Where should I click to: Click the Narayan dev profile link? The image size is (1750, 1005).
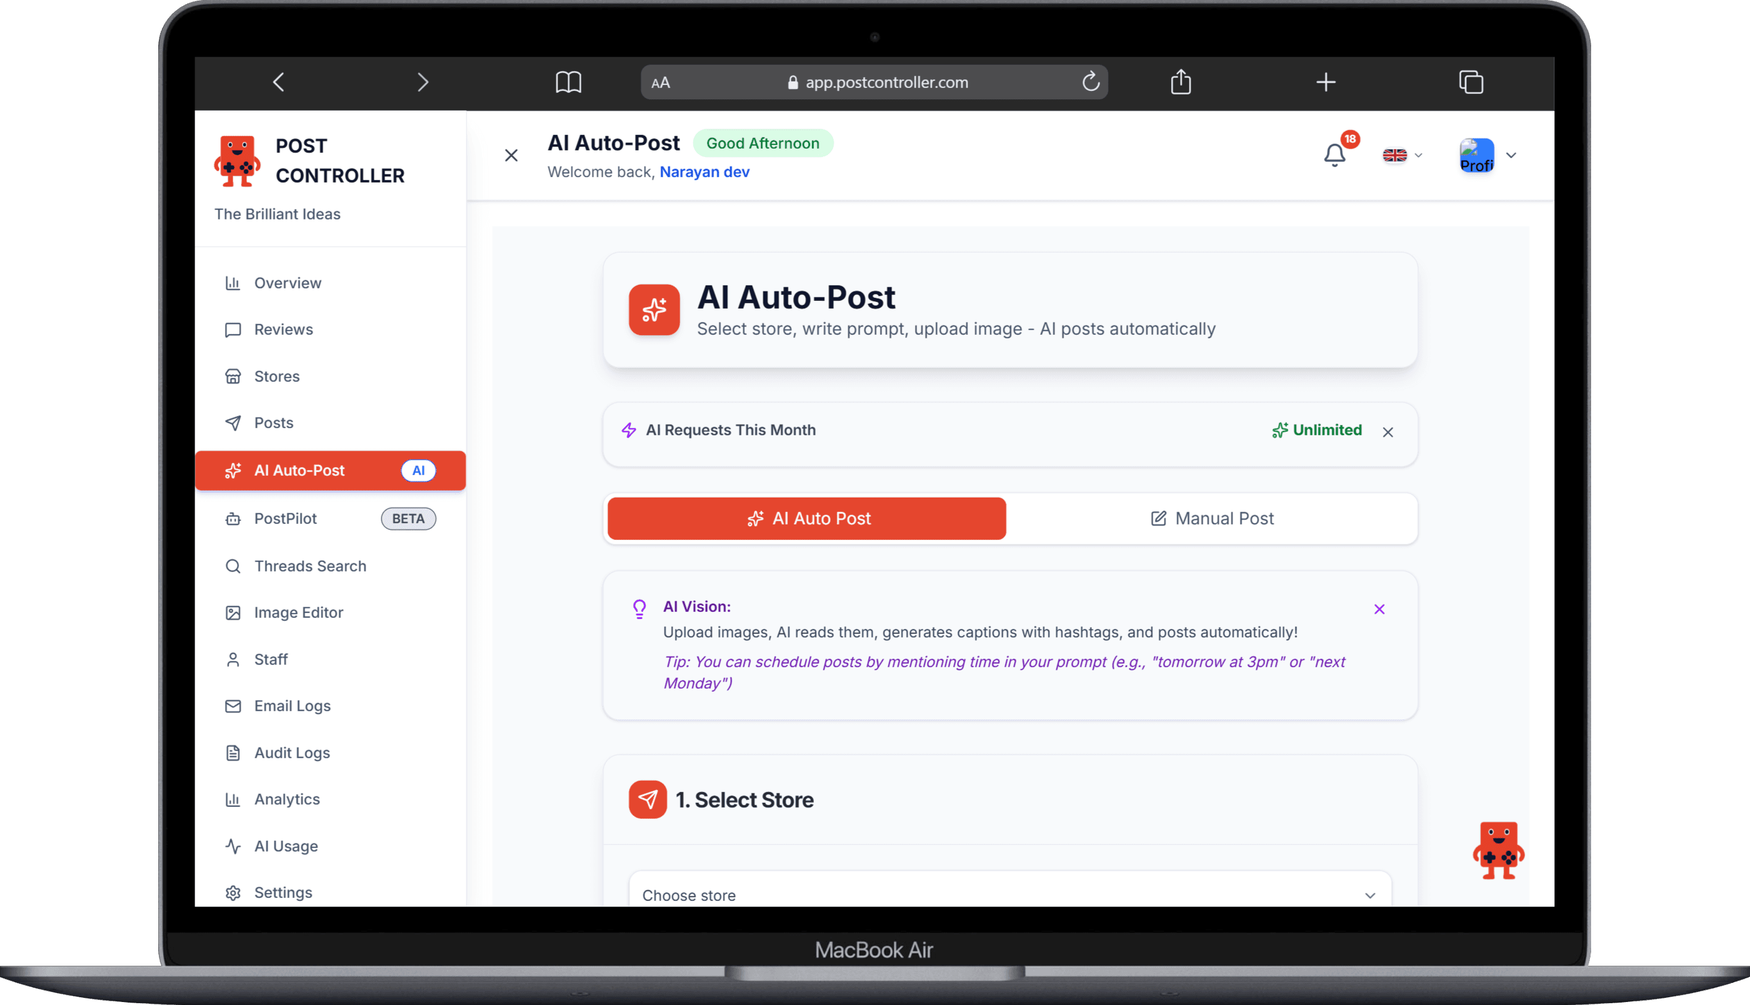(x=705, y=172)
